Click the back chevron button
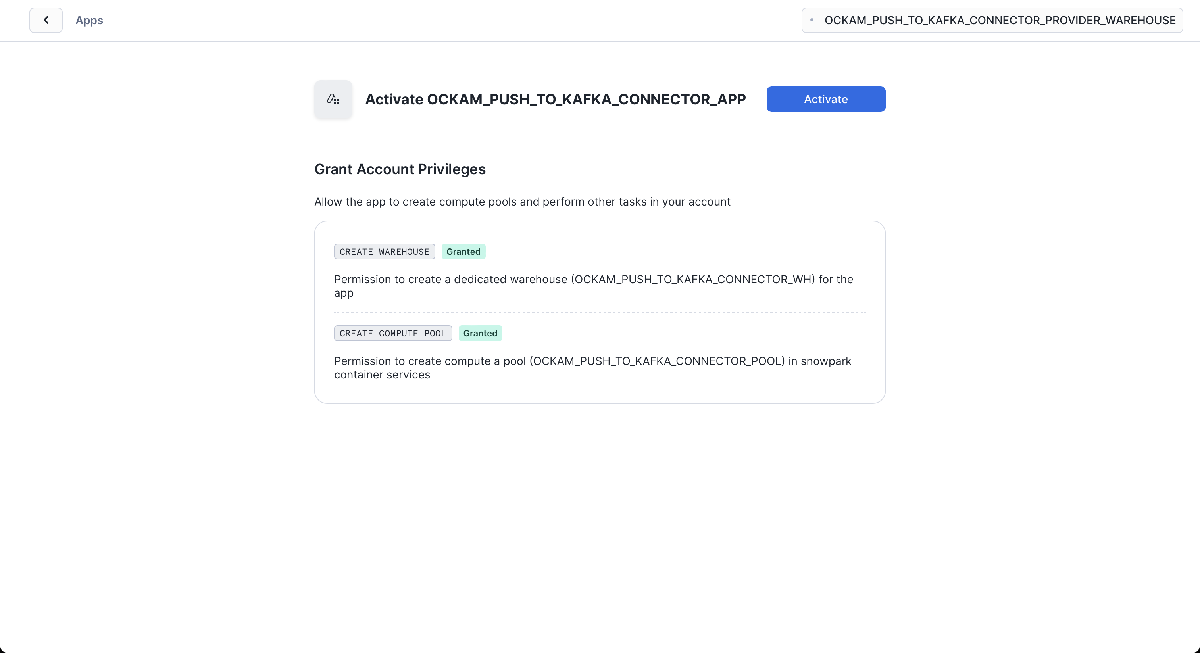1200x653 pixels. [46, 20]
